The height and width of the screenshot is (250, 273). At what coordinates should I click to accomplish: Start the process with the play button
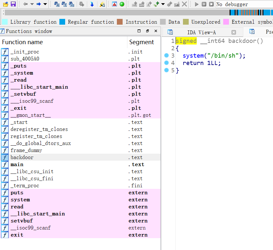(x=197, y=4)
